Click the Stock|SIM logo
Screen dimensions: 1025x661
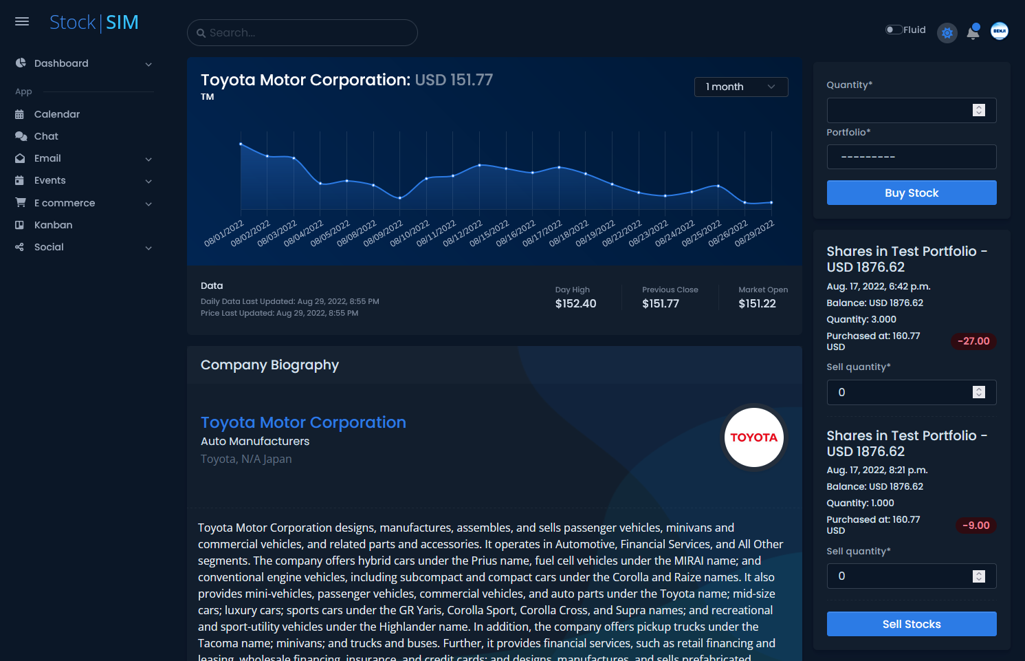coord(94,23)
